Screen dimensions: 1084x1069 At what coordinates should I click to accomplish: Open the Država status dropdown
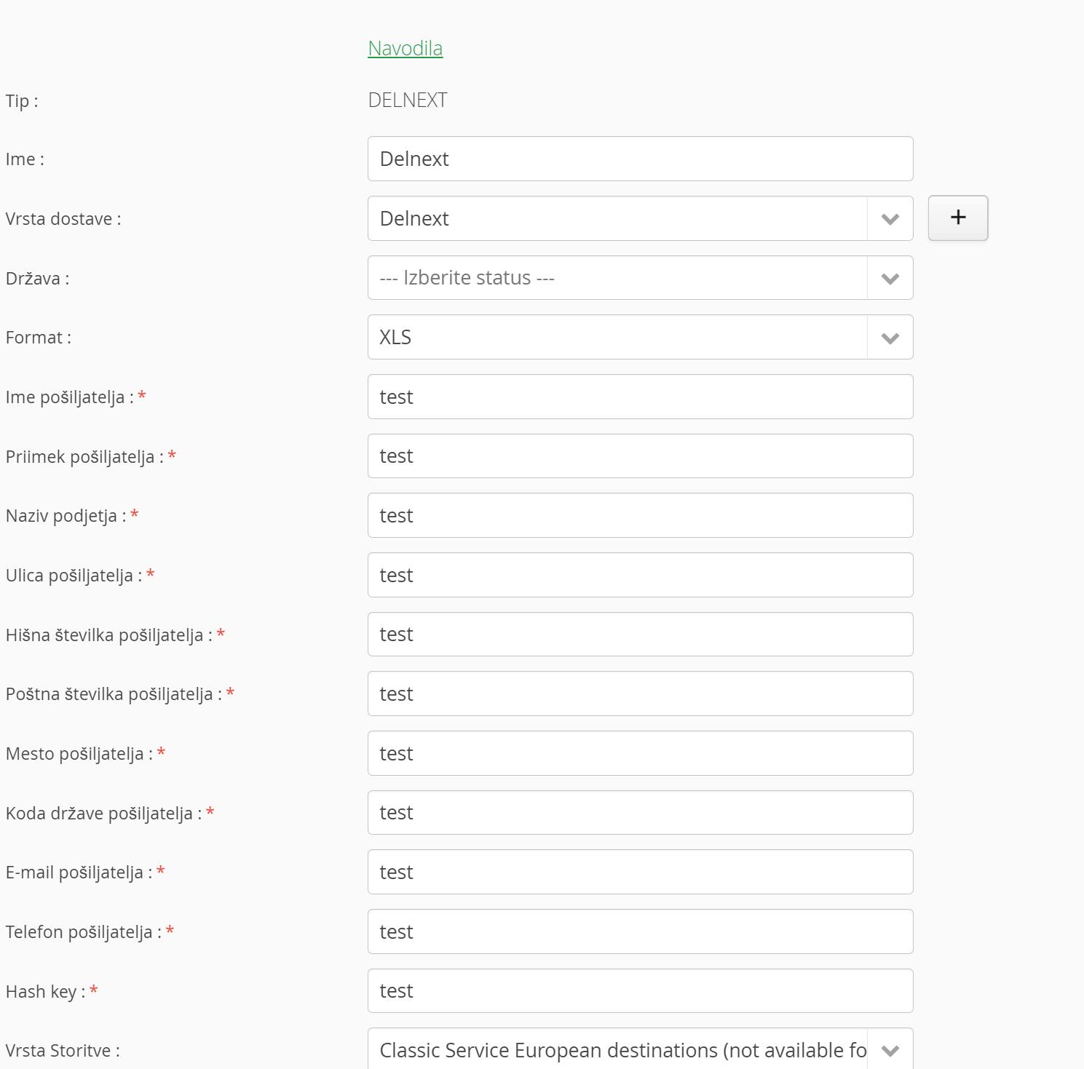tap(641, 278)
